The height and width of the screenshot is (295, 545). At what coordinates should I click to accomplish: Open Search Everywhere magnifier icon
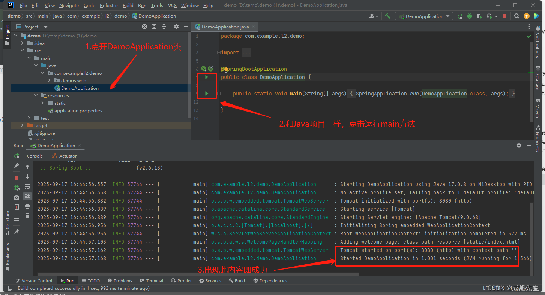517,16
